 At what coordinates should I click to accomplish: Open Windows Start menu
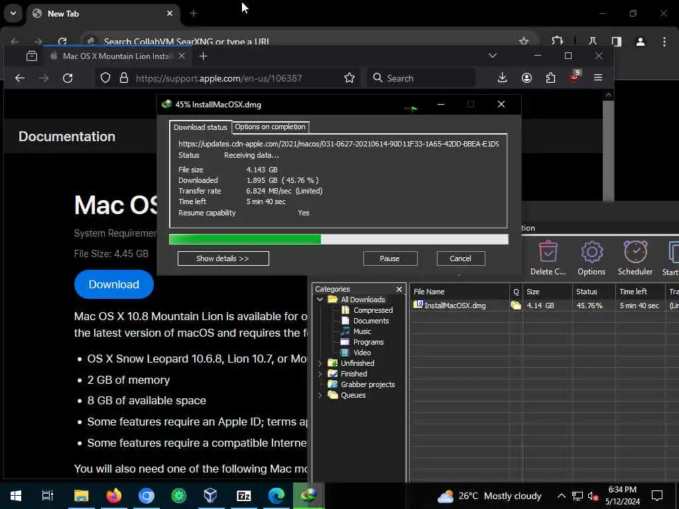tap(16, 496)
